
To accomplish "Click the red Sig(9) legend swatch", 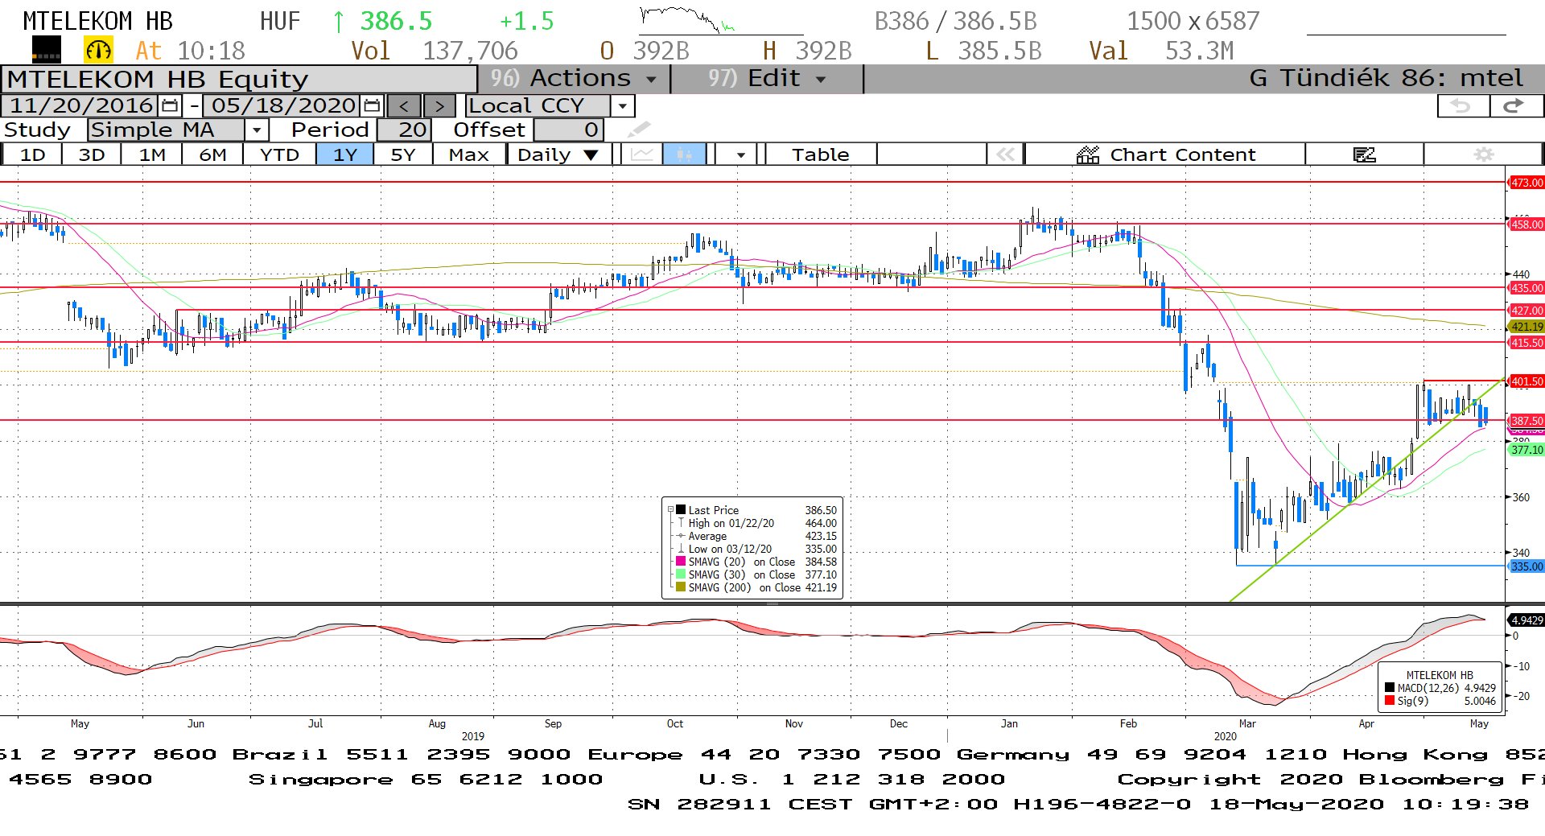I will click(1390, 701).
